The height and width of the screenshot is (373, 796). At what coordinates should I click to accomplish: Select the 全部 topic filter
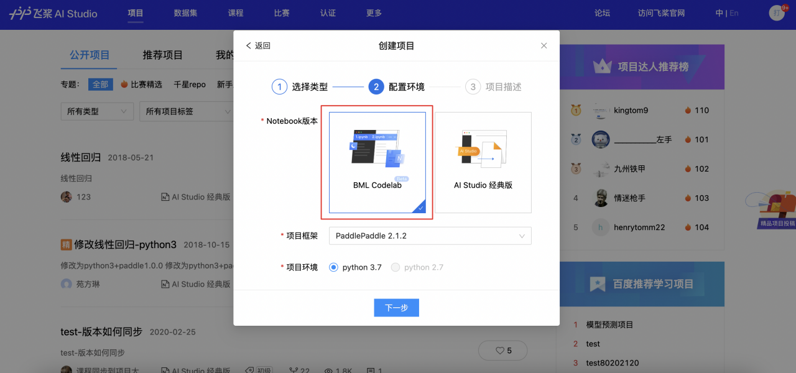pos(100,85)
